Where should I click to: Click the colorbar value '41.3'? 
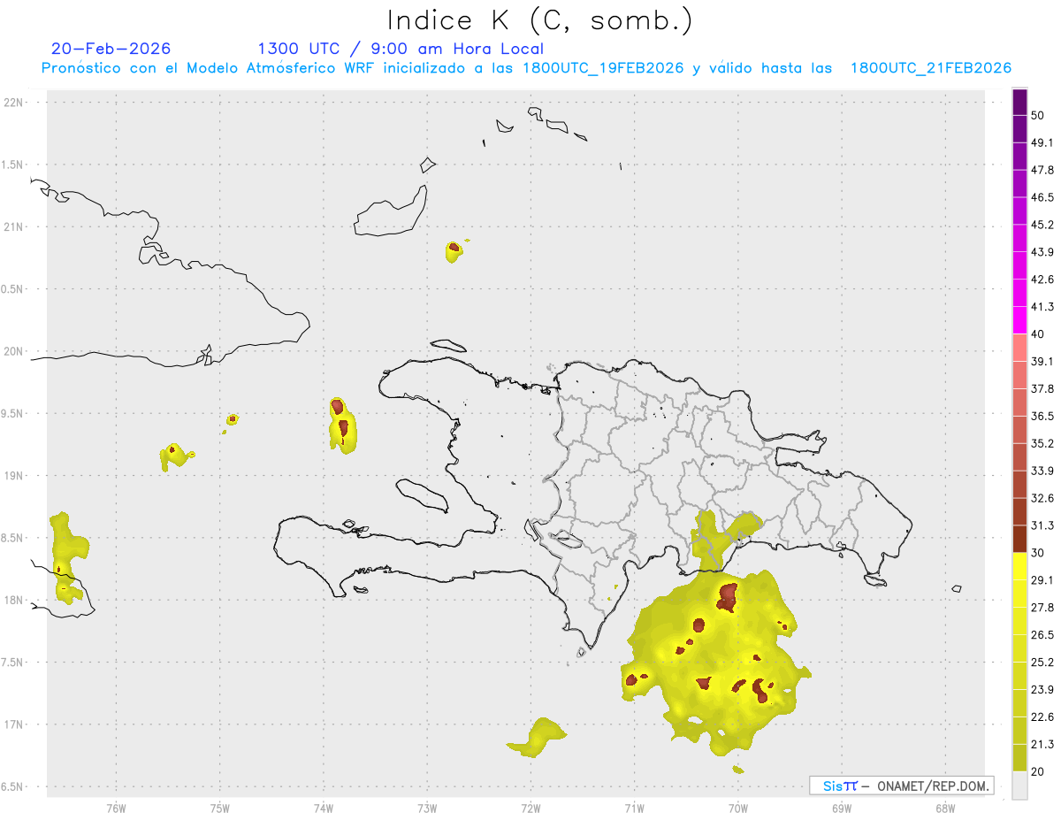[x=1042, y=307]
